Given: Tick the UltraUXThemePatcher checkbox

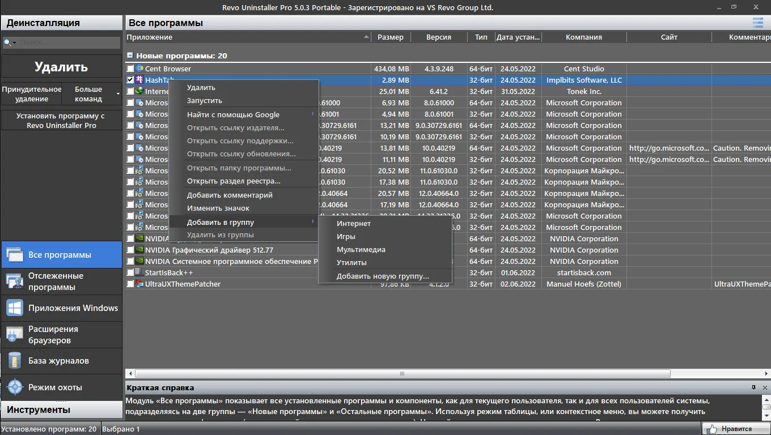Looking at the screenshot, I should pyautogui.click(x=130, y=284).
